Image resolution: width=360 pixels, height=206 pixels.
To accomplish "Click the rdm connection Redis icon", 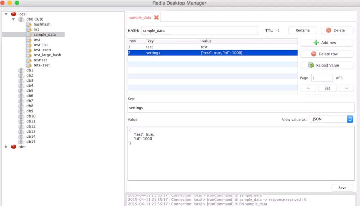I will [x=13, y=147].
